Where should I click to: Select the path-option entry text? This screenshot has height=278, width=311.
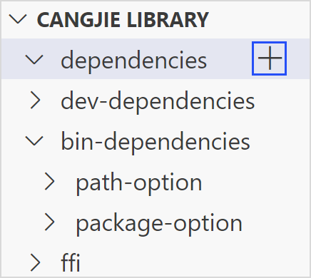tap(139, 183)
